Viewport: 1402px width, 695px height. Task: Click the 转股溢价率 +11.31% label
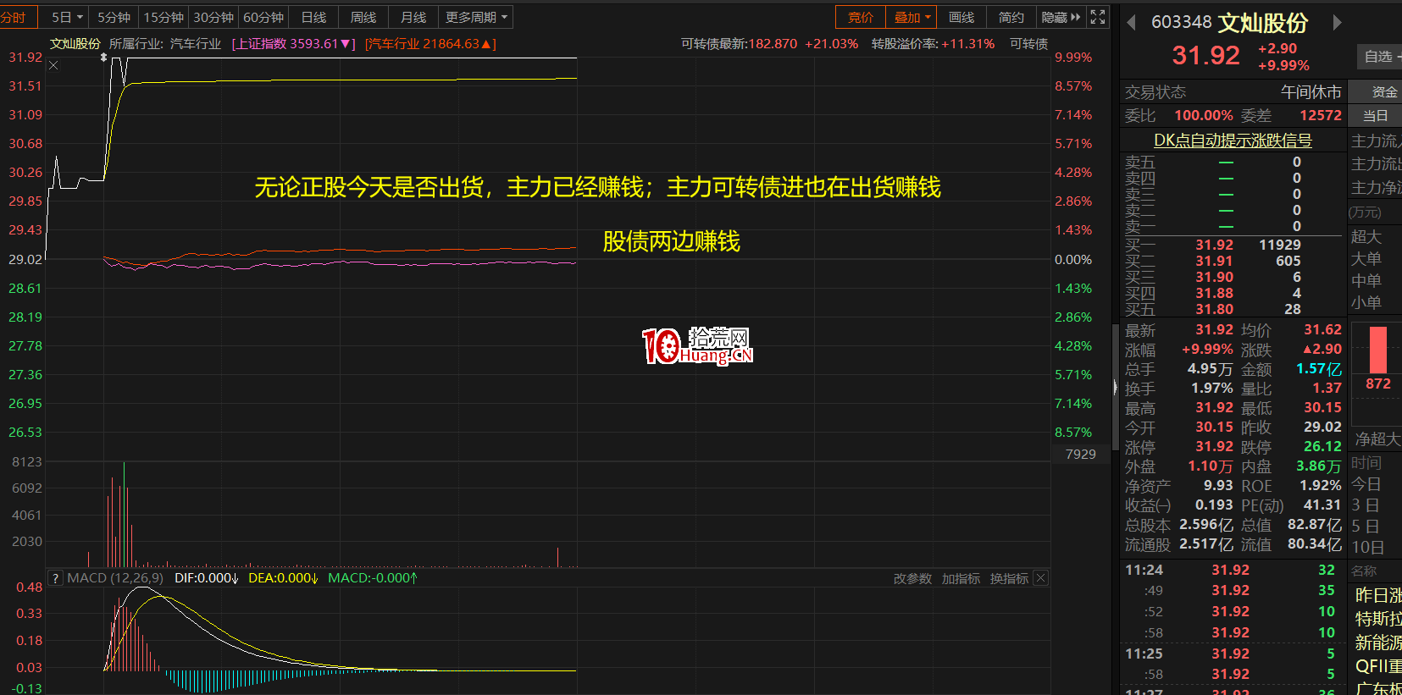[933, 43]
